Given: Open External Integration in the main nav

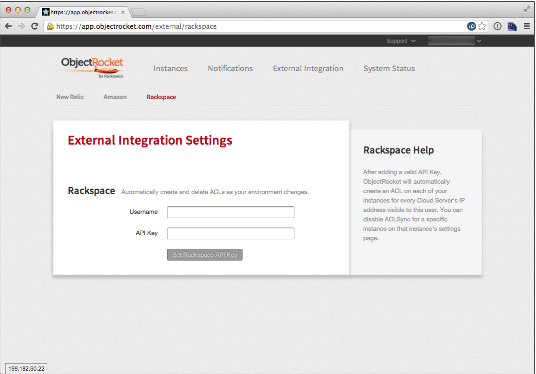Looking at the screenshot, I should (308, 69).
